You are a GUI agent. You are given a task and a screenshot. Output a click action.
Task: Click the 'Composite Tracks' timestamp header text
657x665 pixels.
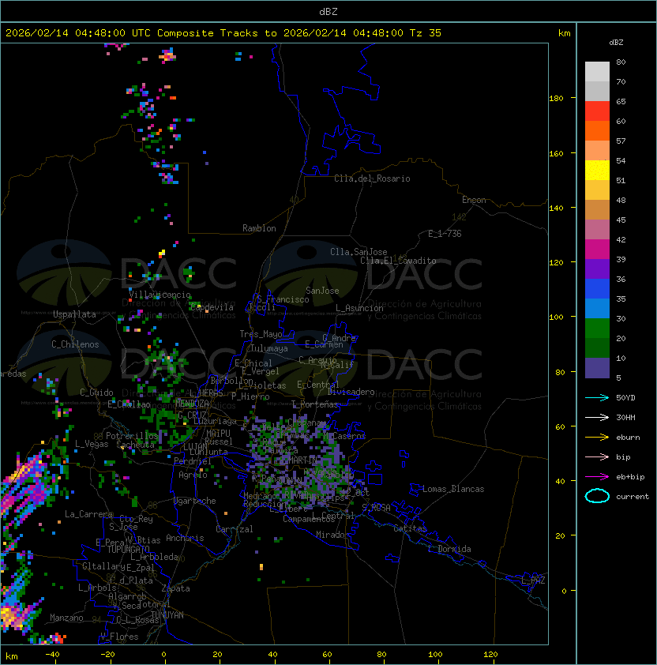pos(223,33)
